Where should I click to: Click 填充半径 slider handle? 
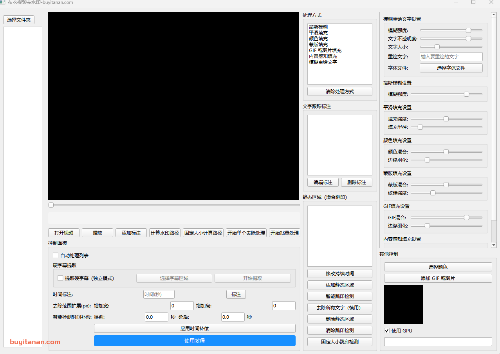420,127
